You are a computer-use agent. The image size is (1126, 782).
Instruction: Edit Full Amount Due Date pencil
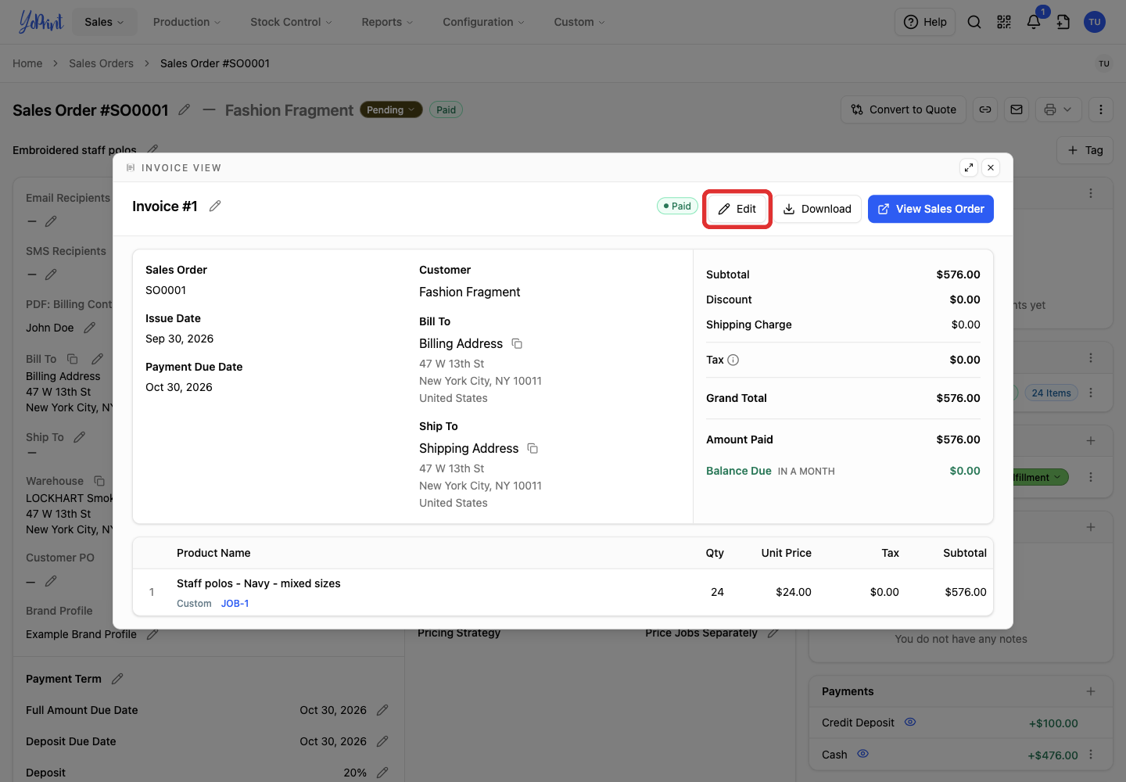382,710
